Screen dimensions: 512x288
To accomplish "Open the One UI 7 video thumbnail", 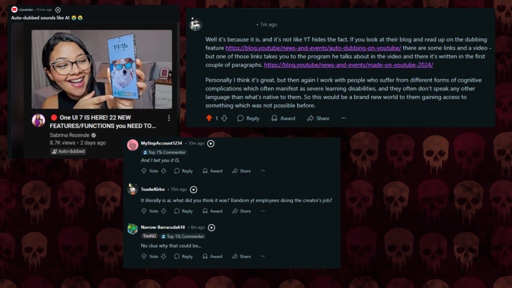I will [101, 69].
